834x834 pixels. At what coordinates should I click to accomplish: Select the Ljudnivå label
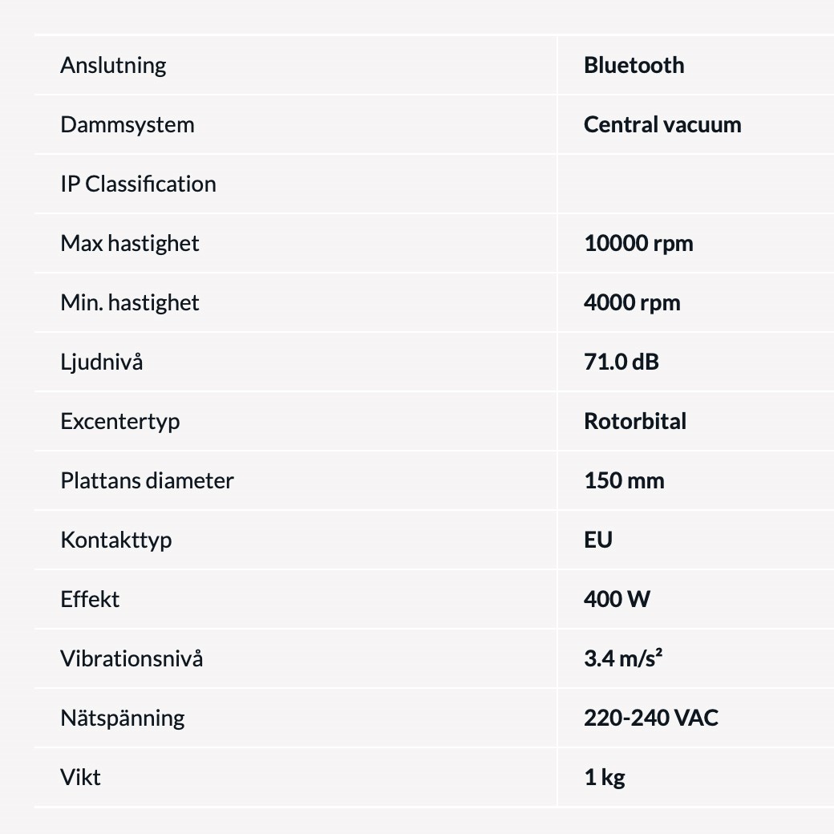point(102,362)
